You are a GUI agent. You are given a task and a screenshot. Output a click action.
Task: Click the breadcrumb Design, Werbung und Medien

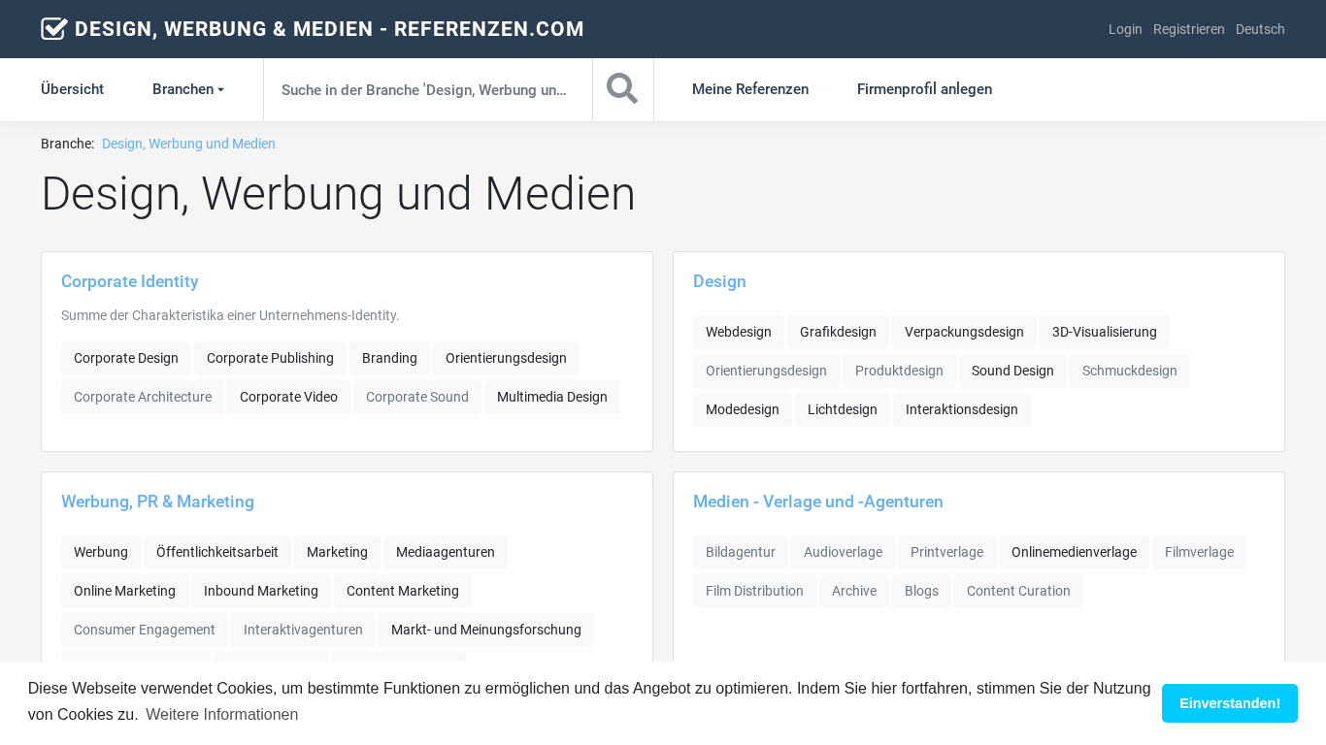[x=188, y=144]
